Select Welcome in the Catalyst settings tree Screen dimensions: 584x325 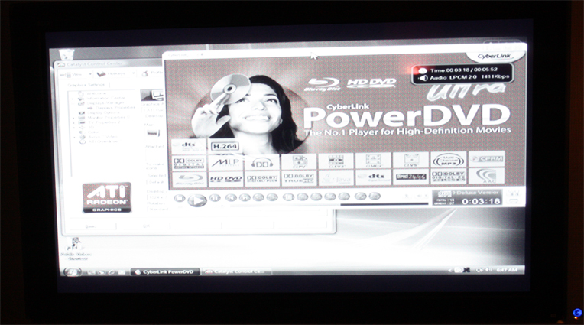[x=96, y=93]
